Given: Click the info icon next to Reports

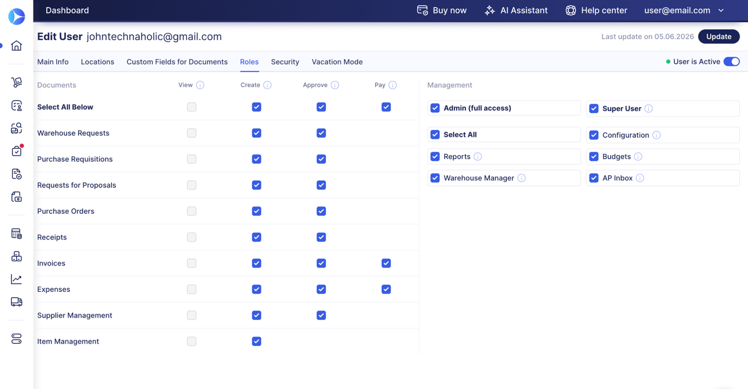Looking at the screenshot, I should (478, 156).
